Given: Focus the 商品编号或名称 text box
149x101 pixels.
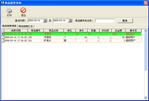Looking at the screenshot, I should [105, 21].
